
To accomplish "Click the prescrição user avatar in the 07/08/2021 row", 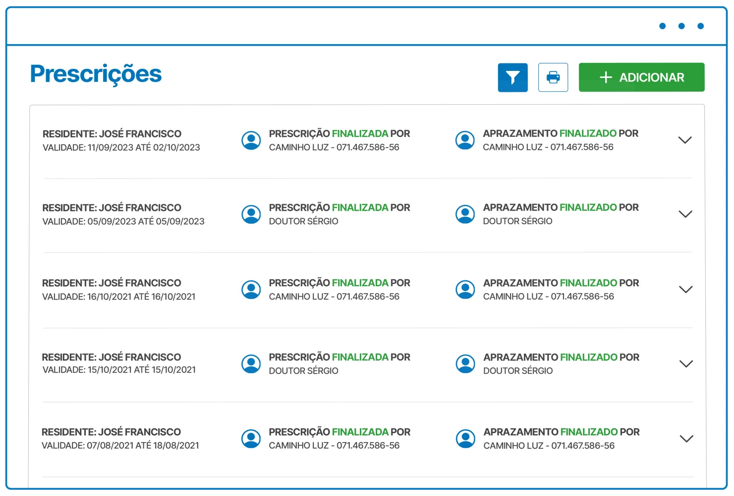I will [251, 439].
